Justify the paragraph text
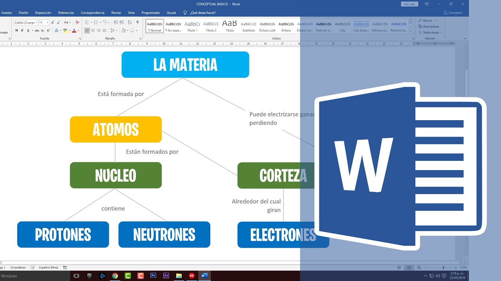This screenshot has height=281, width=501. [104, 30]
